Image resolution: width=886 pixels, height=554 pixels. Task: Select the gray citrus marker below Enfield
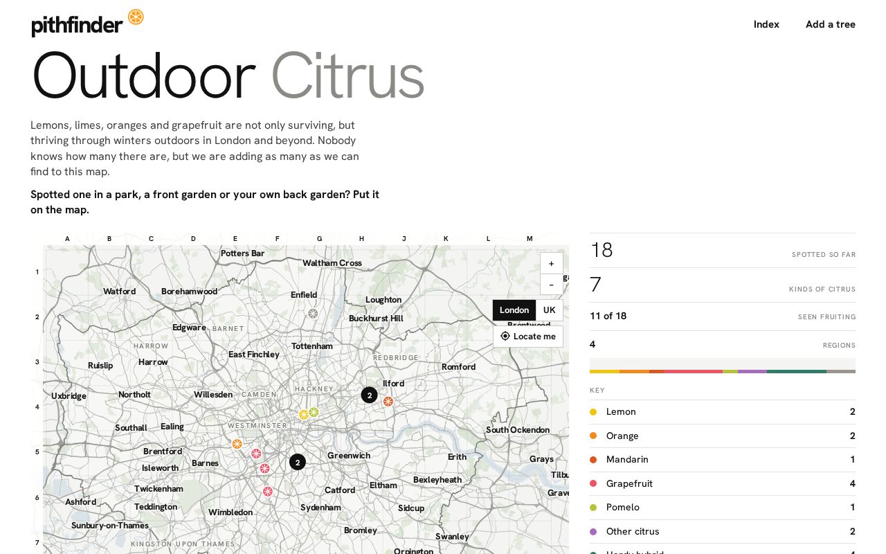click(313, 314)
